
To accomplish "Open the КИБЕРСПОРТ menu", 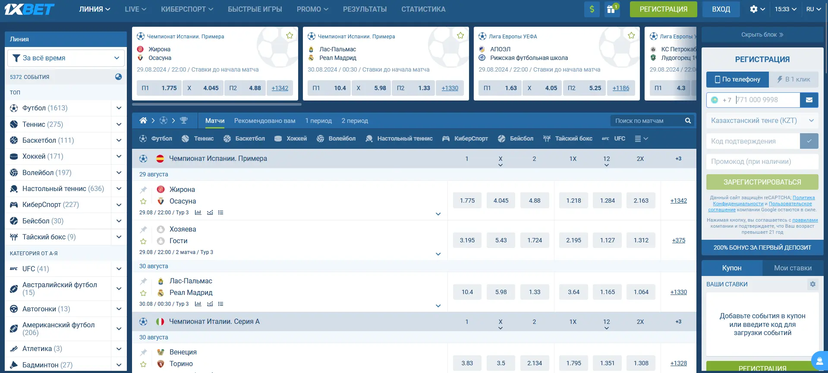I will pos(187,9).
